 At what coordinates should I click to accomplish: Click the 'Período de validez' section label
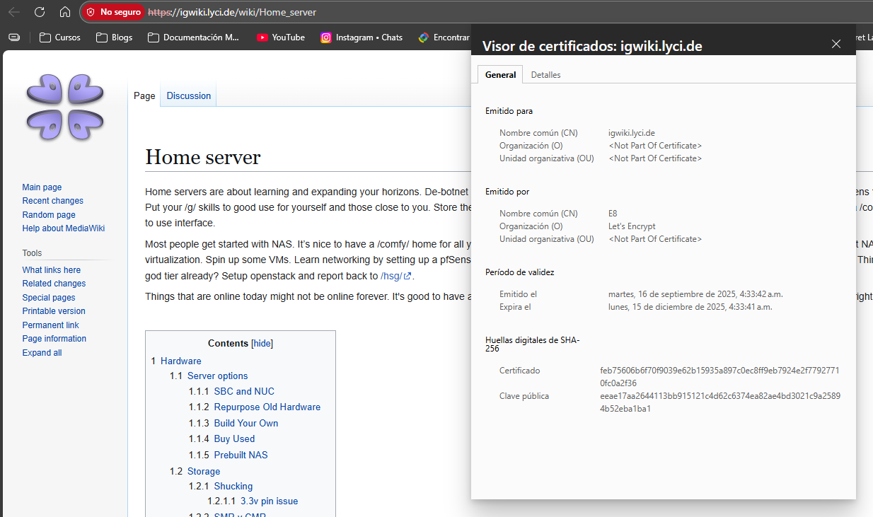(520, 272)
